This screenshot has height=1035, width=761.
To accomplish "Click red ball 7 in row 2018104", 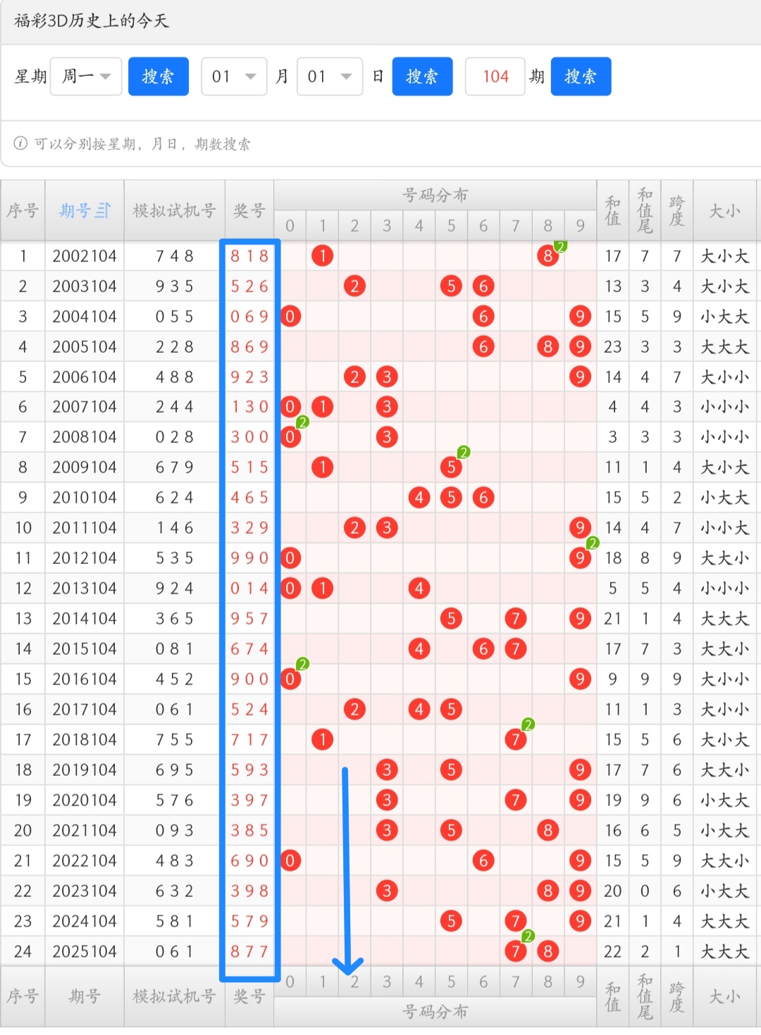I will coord(516,739).
